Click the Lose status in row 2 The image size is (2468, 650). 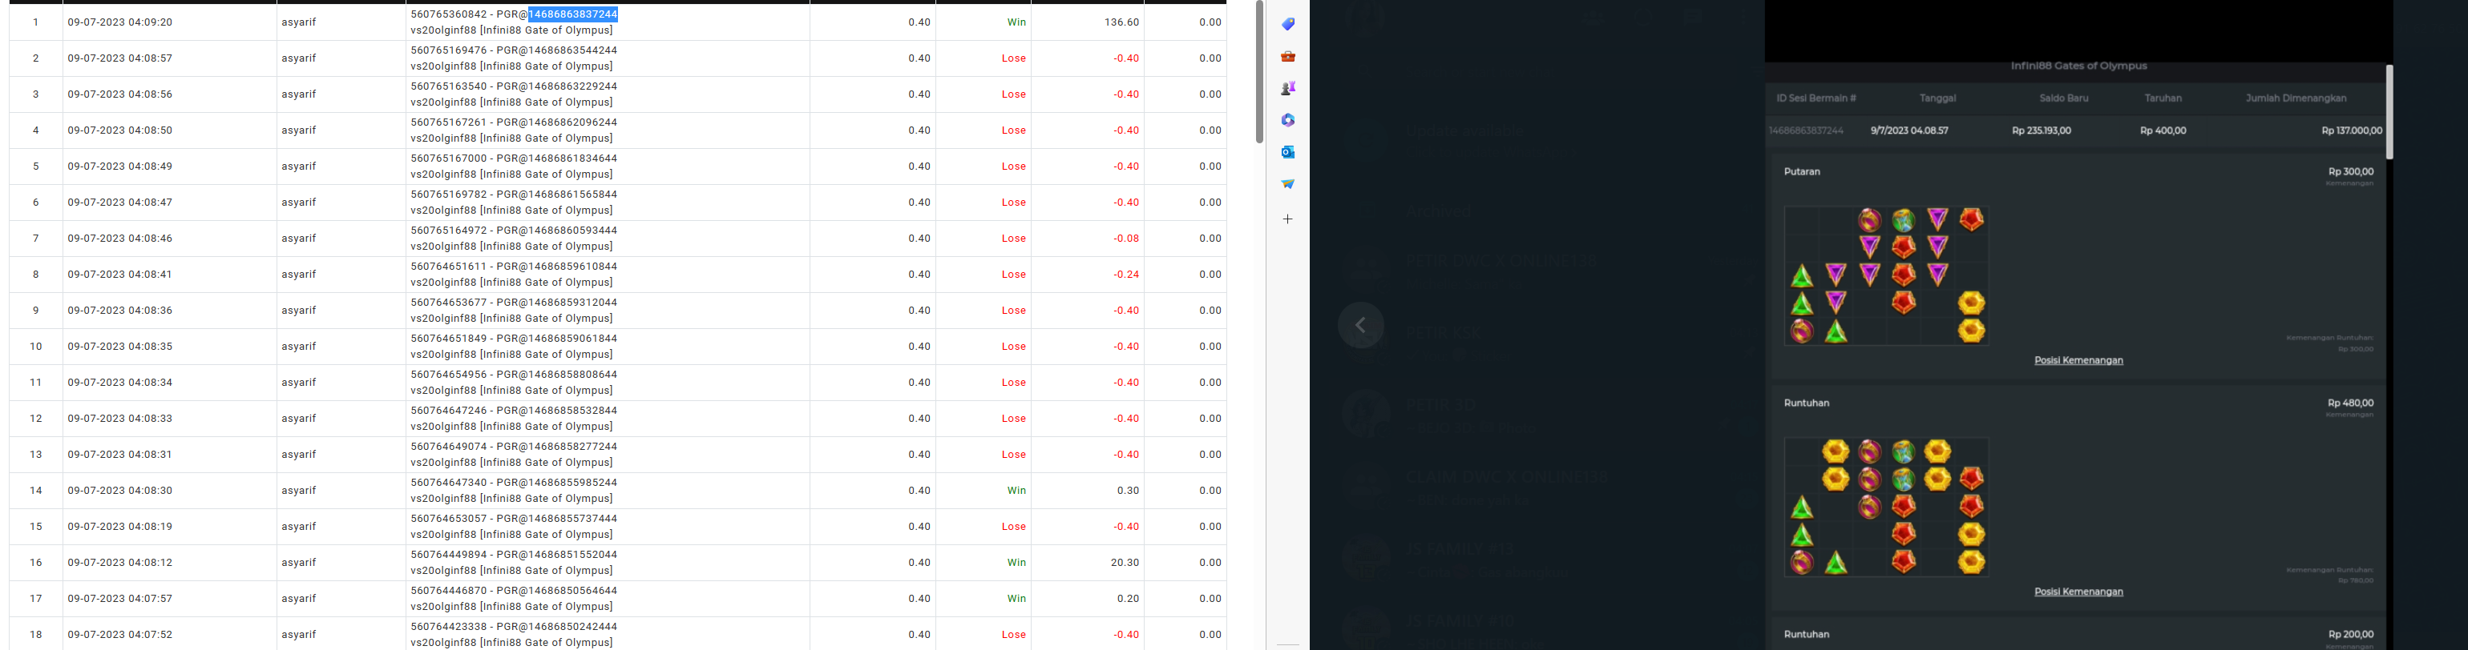(1014, 58)
